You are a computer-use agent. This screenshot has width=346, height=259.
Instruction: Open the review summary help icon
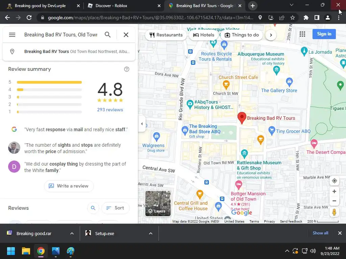click(127, 69)
